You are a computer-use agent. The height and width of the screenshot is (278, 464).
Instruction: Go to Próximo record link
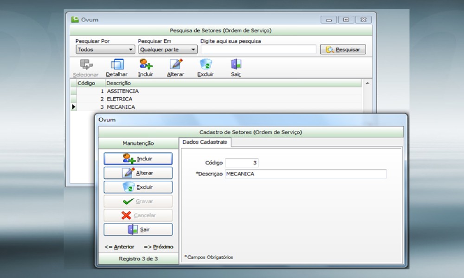click(x=158, y=247)
